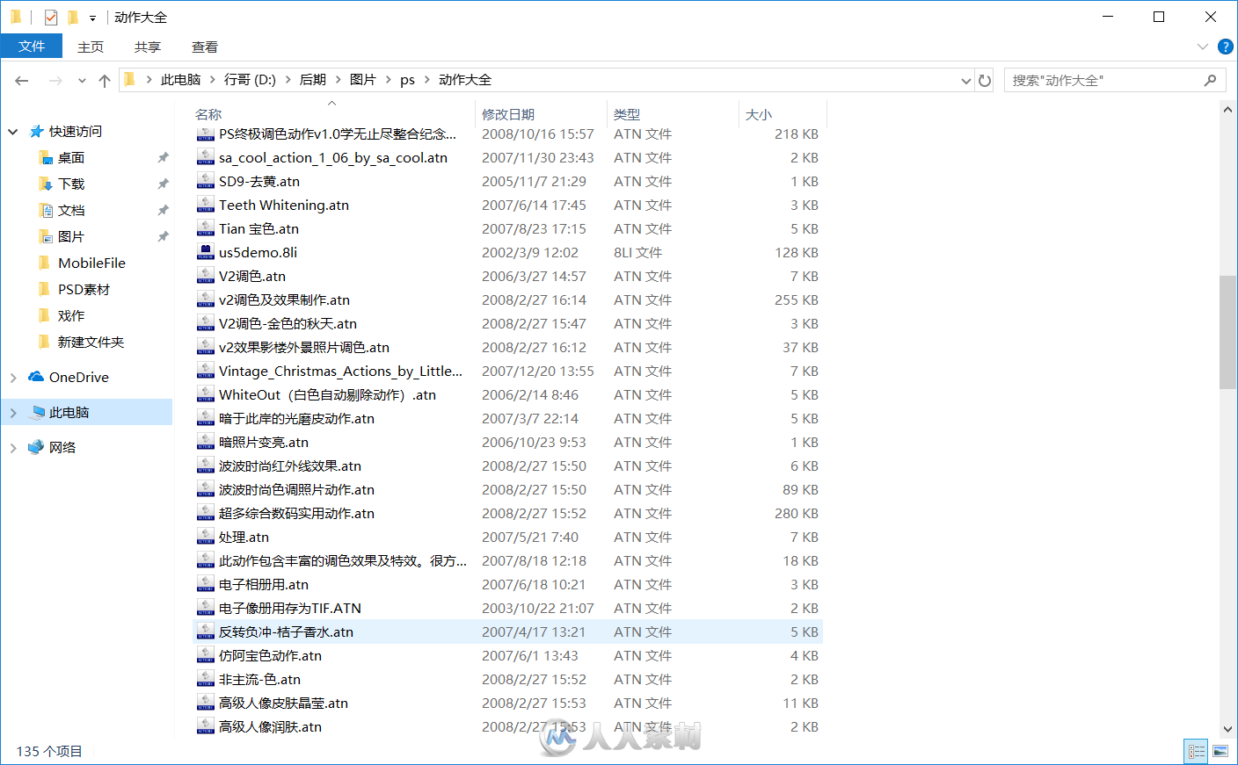Viewport: 1238px width, 765px height.
Task: Click ps in the address breadcrumb
Action: (x=407, y=80)
